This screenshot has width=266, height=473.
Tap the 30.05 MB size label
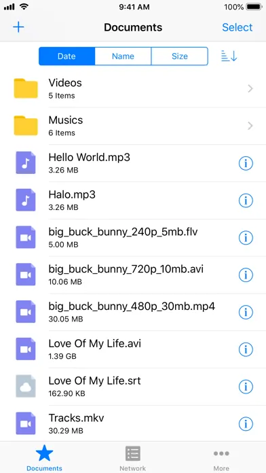coord(66,319)
